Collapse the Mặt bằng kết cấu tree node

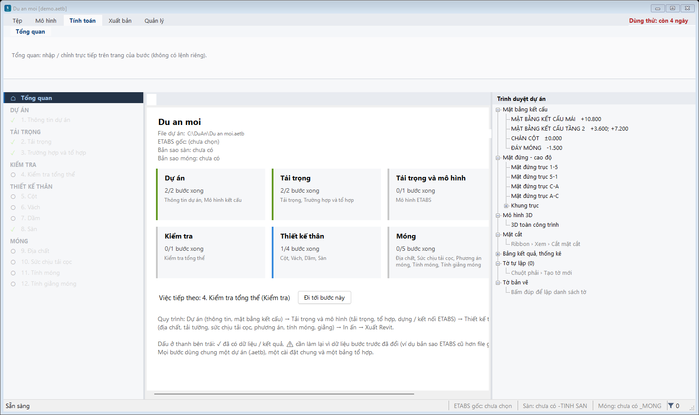point(498,110)
